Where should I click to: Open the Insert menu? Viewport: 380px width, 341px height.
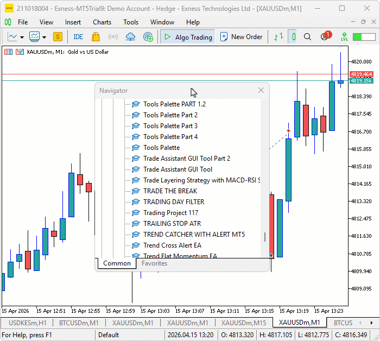pos(73,22)
